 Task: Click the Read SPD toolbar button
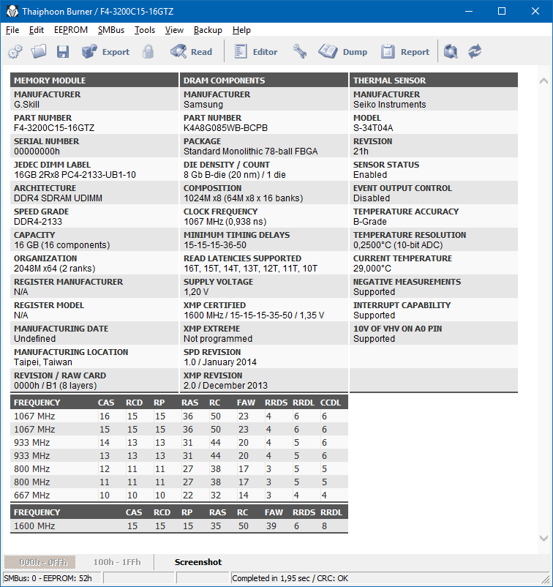click(x=191, y=52)
